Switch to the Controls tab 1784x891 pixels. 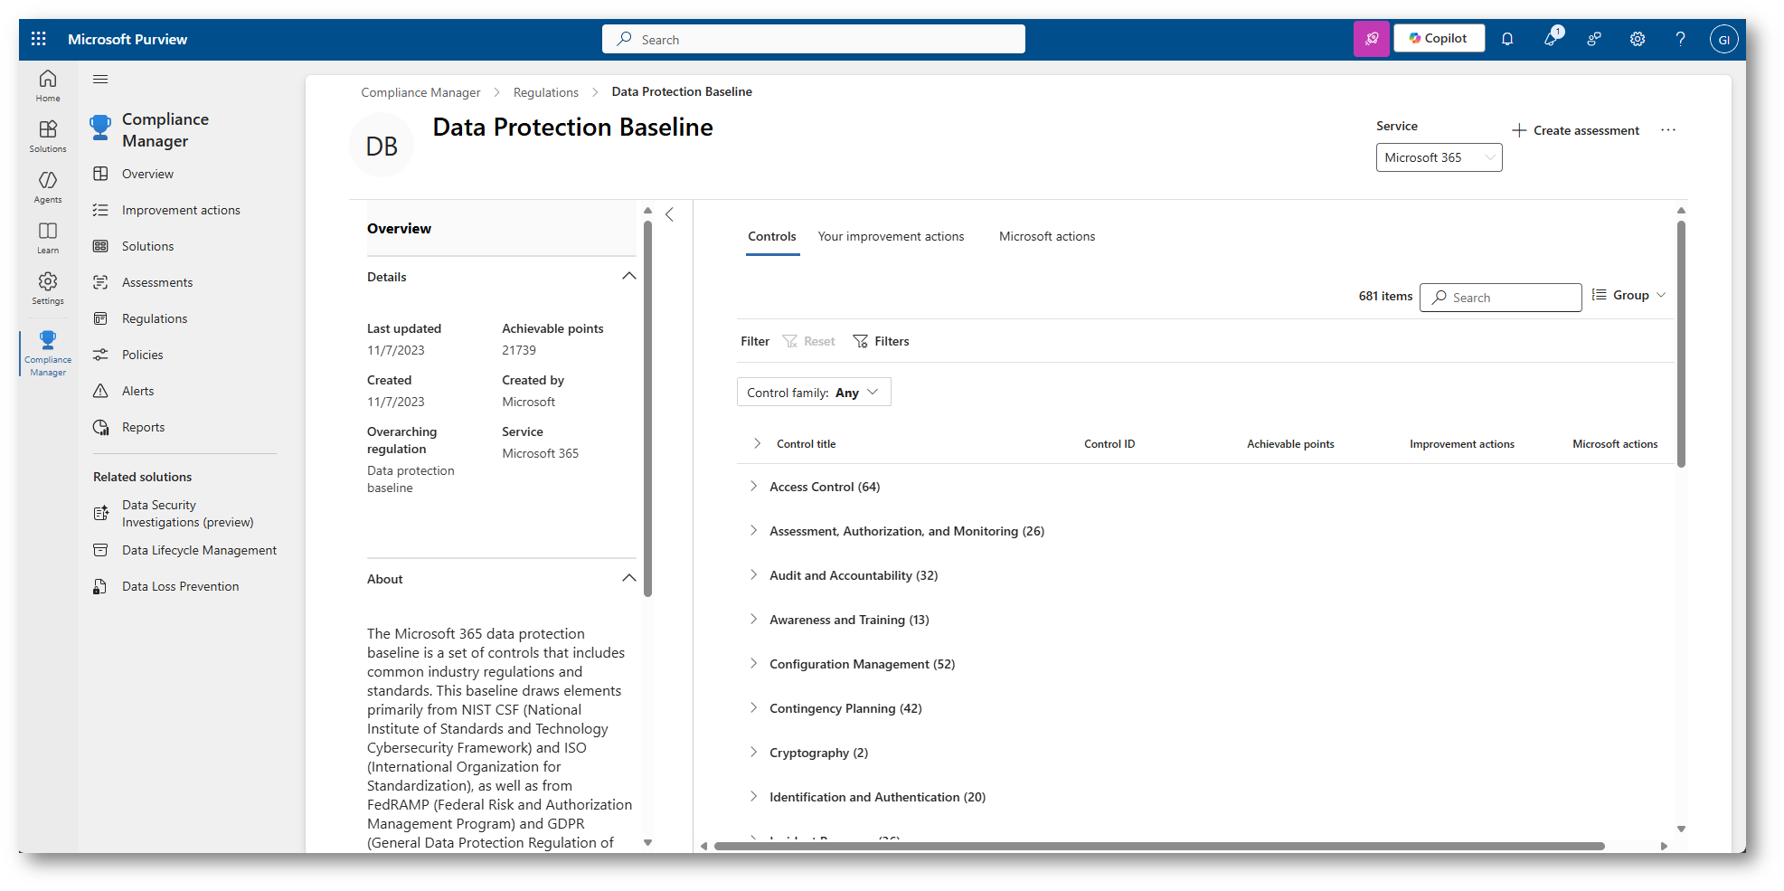(772, 237)
